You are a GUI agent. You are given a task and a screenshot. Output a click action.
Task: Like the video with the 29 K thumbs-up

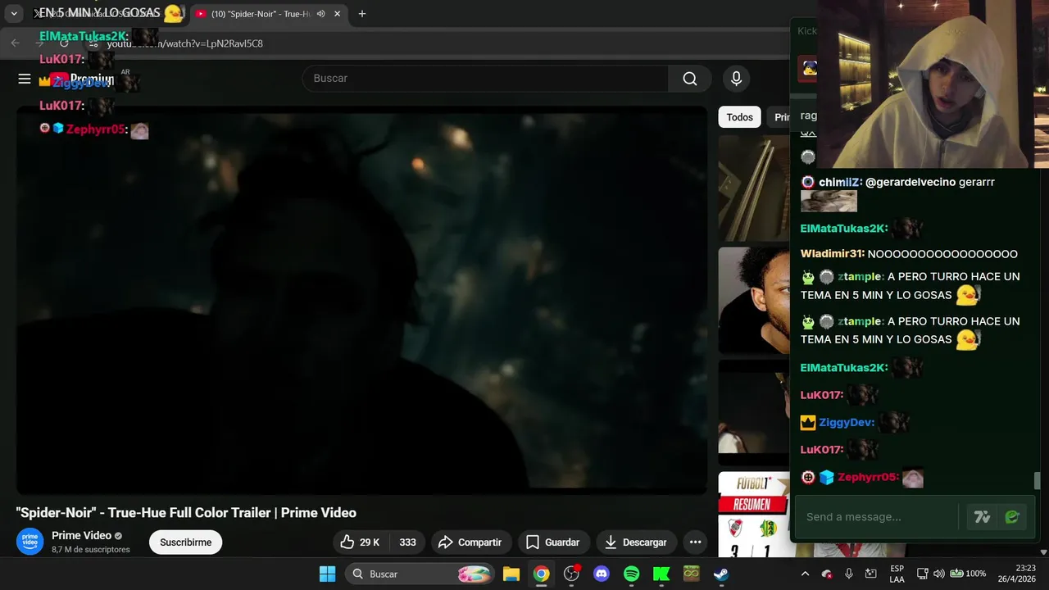pos(360,542)
